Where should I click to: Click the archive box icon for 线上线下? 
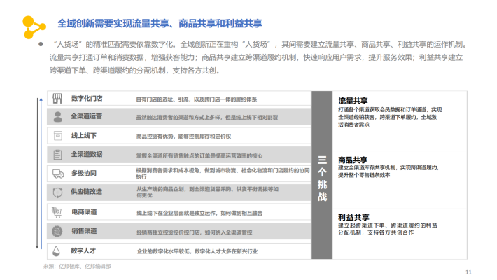click(57, 135)
